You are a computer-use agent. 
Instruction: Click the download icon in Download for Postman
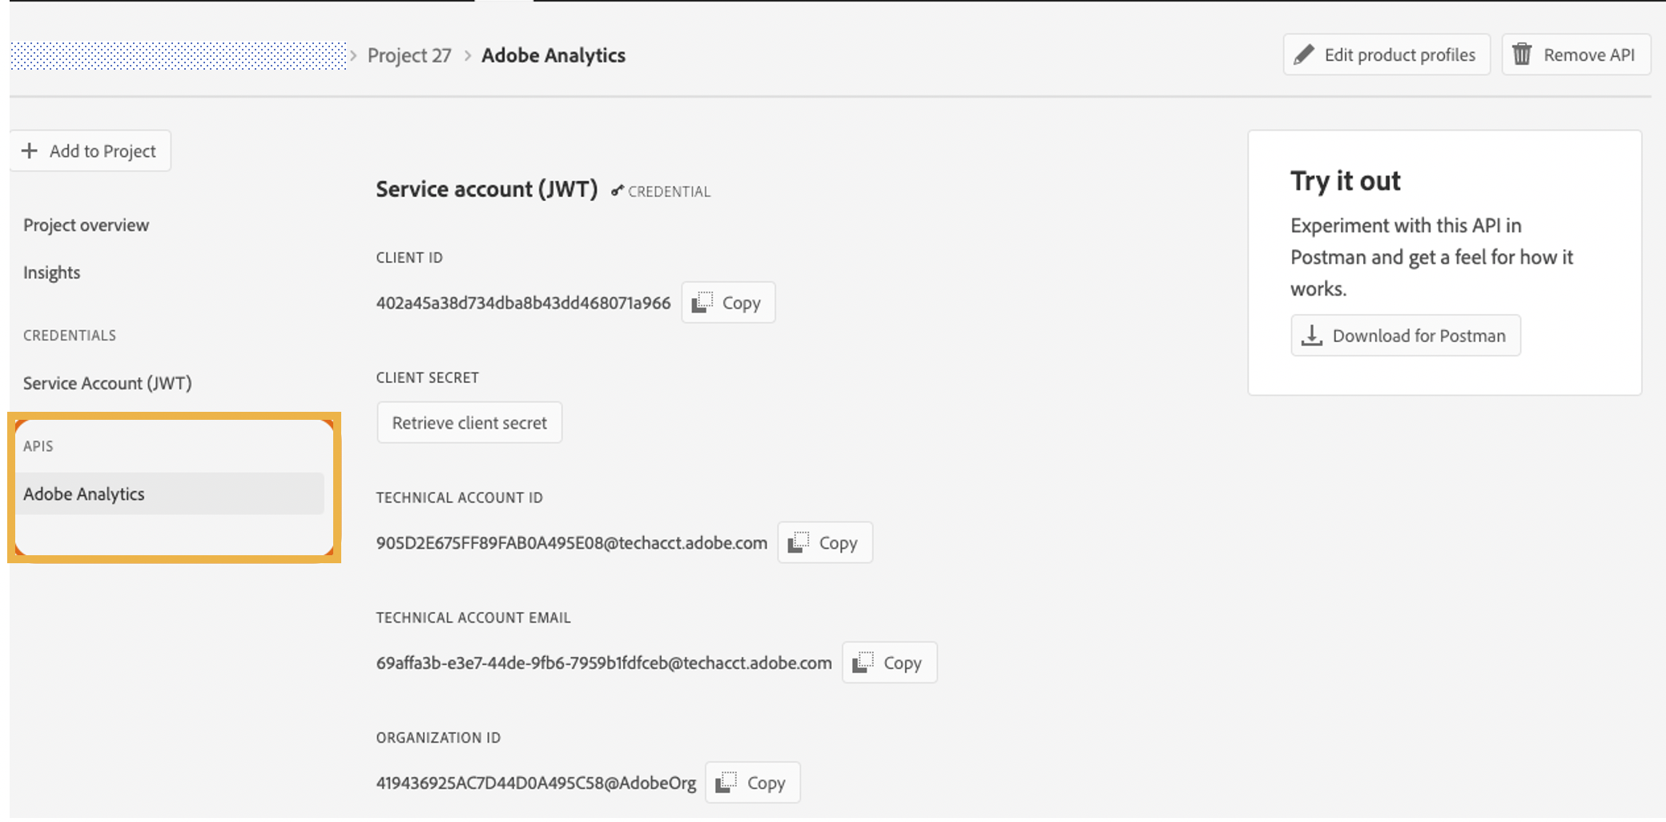(x=1312, y=335)
